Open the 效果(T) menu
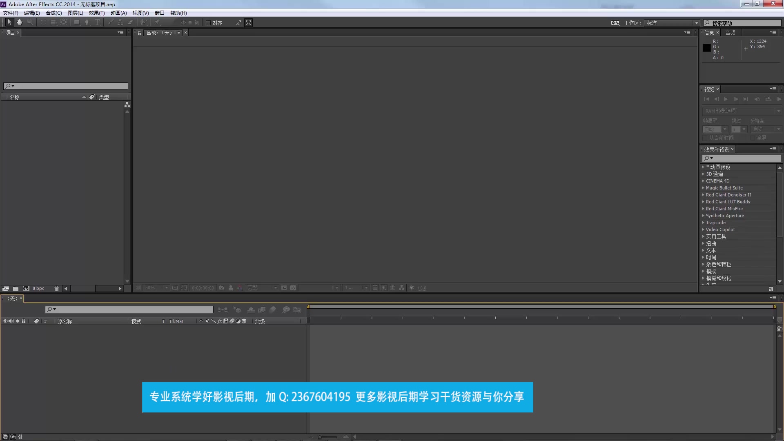 [x=96, y=12]
